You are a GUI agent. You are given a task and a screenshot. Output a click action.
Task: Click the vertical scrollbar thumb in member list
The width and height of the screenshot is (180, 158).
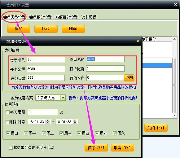tap(174, 86)
